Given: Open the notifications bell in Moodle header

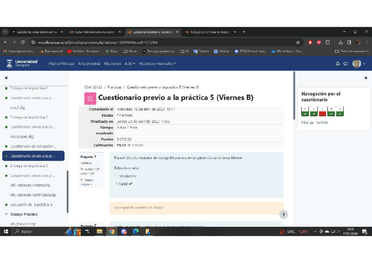Looking at the screenshot, I should (338, 63).
